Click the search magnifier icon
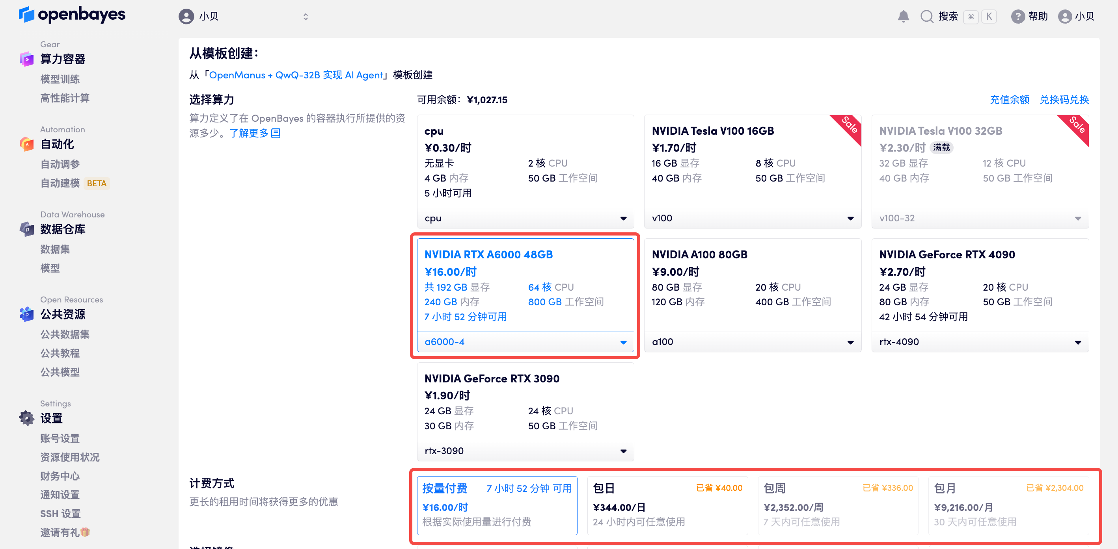Screen dimensions: 1118x549 926,17
